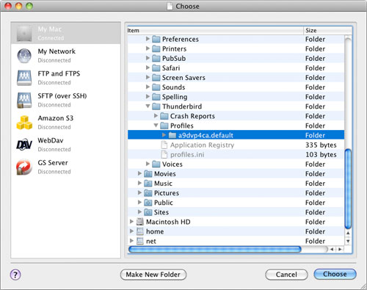Image resolution: width=367 pixels, height=290 pixels.
Task: Click the Macintosh HD drive icon
Action: [x=139, y=222]
